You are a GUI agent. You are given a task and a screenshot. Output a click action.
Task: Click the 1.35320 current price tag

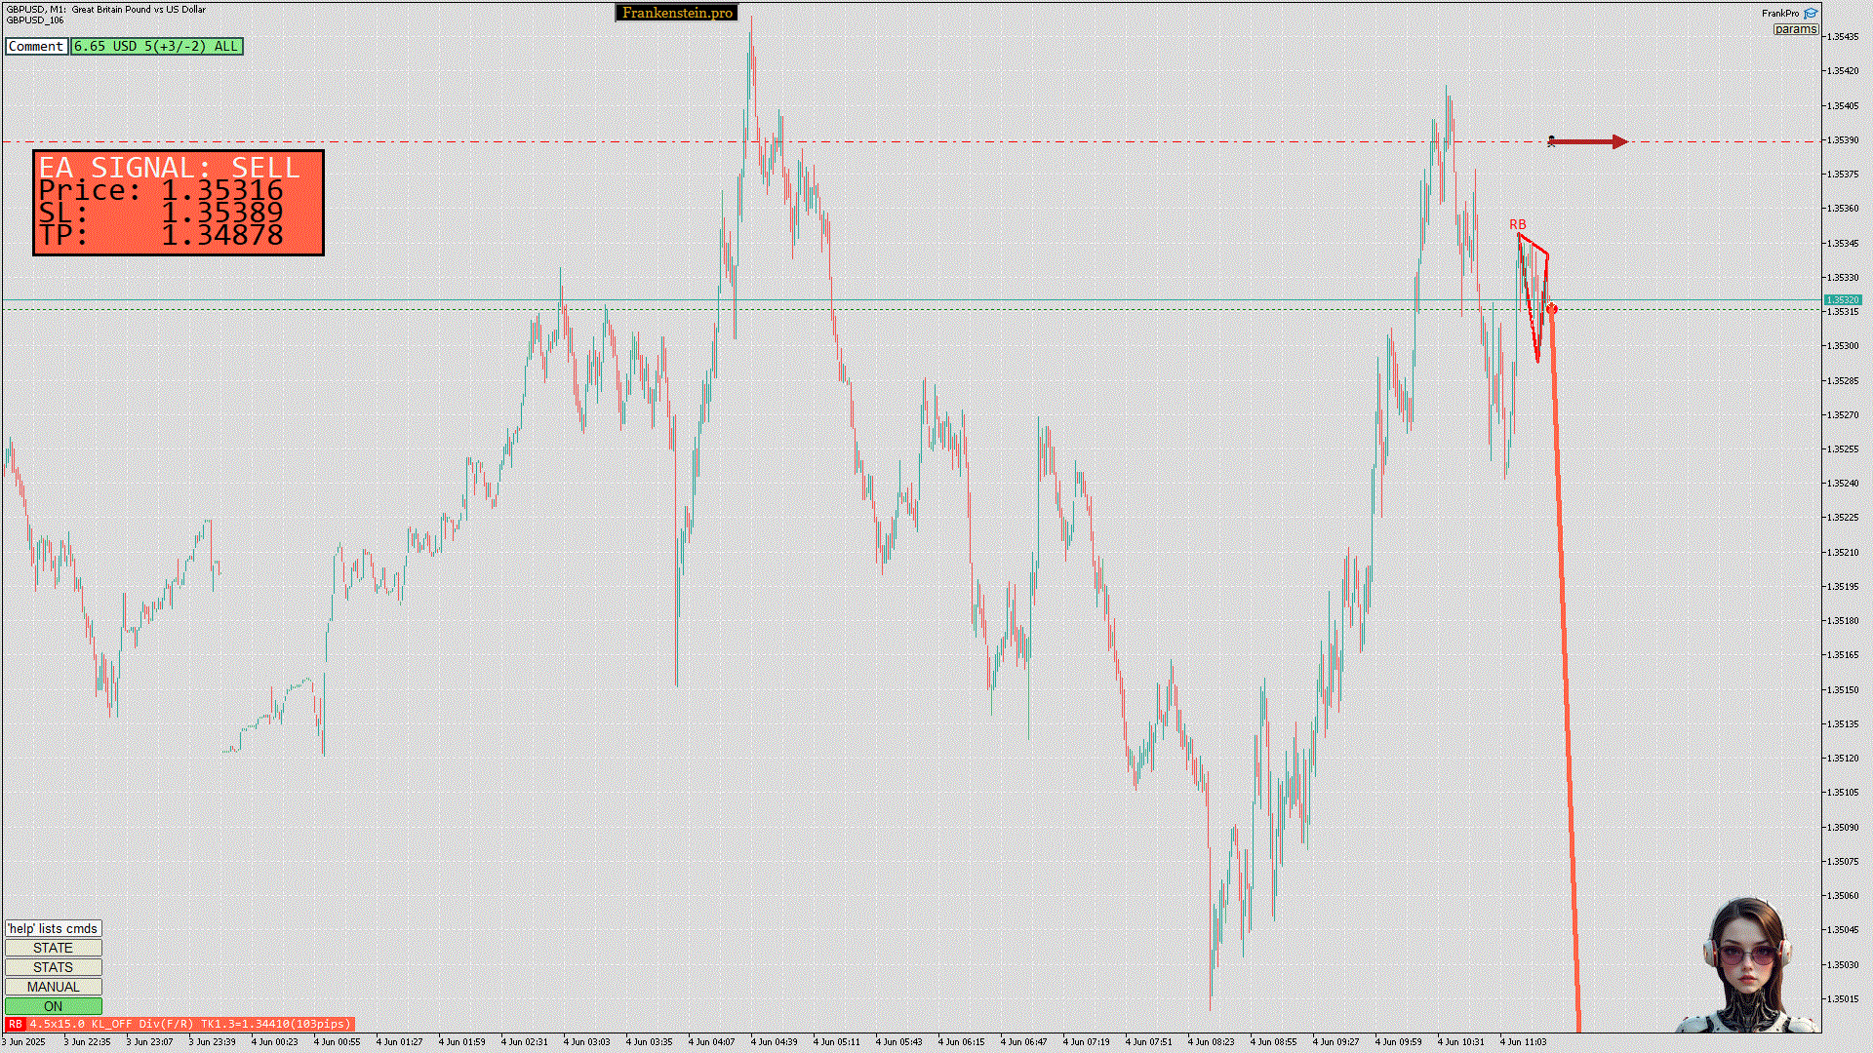click(x=1843, y=300)
